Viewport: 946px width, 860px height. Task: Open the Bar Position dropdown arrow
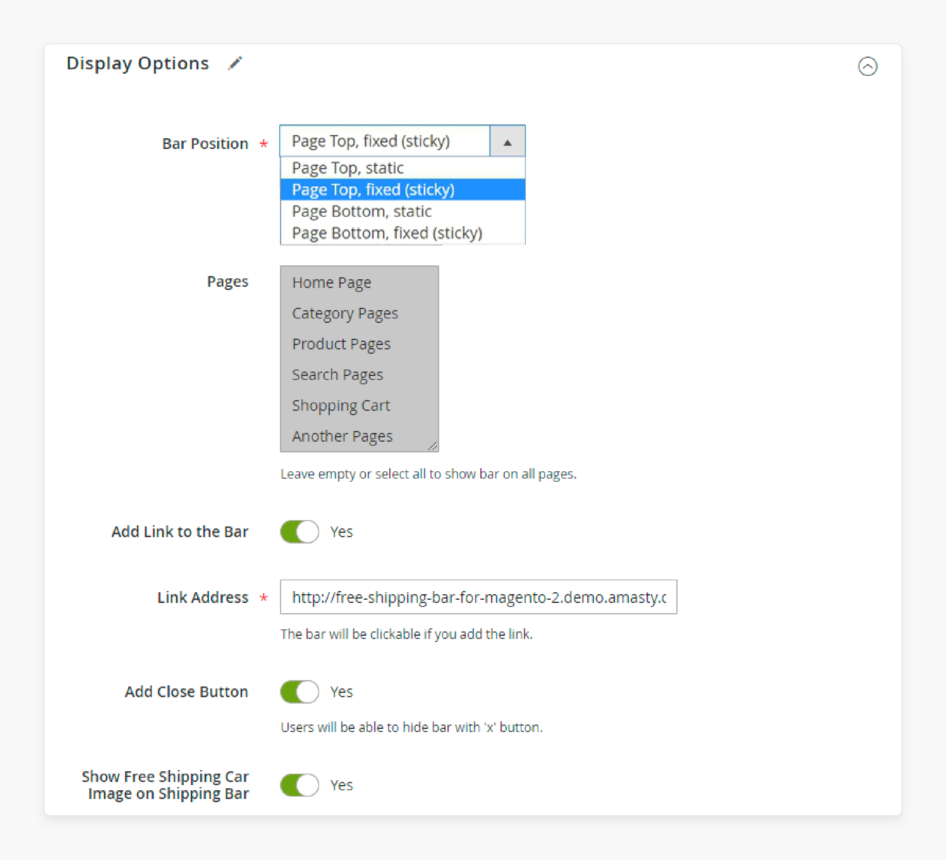click(x=507, y=141)
